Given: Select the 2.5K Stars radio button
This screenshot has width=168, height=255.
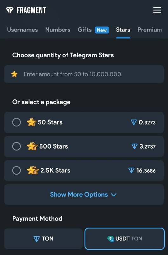Looking at the screenshot, I should pyautogui.click(x=17, y=170).
